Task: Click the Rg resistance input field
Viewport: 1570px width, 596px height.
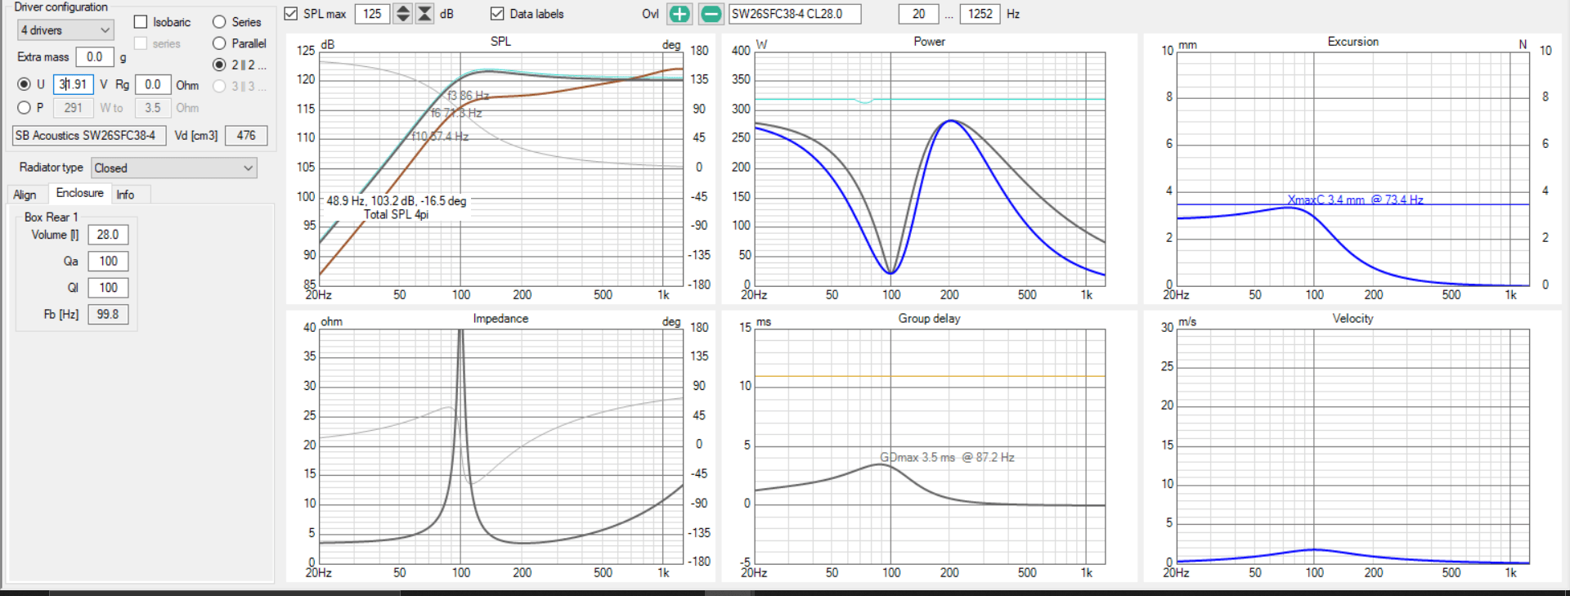Action: pyautogui.click(x=153, y=84)
